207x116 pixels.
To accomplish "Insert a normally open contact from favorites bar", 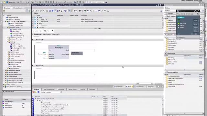I will coord(34,31).
